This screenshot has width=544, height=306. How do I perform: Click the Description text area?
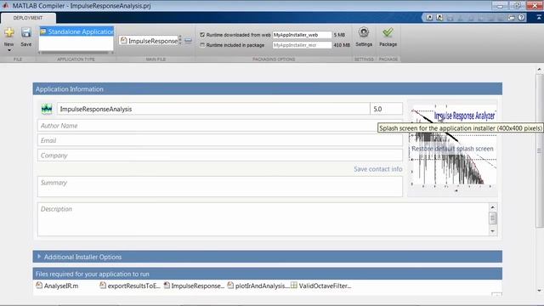point(263,219)
